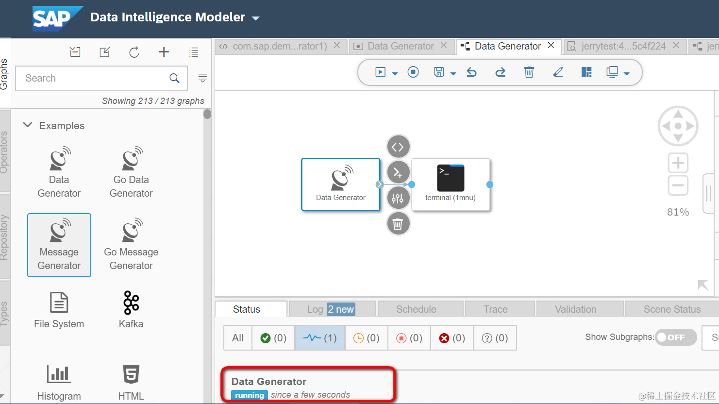719x404 pixels.
Task: Zoom out the canvas with minus button
Action: click(678, 185)
